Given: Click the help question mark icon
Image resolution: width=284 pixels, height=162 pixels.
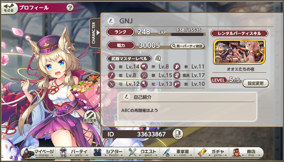Looking at the screenshot, I should coord(70,8).
